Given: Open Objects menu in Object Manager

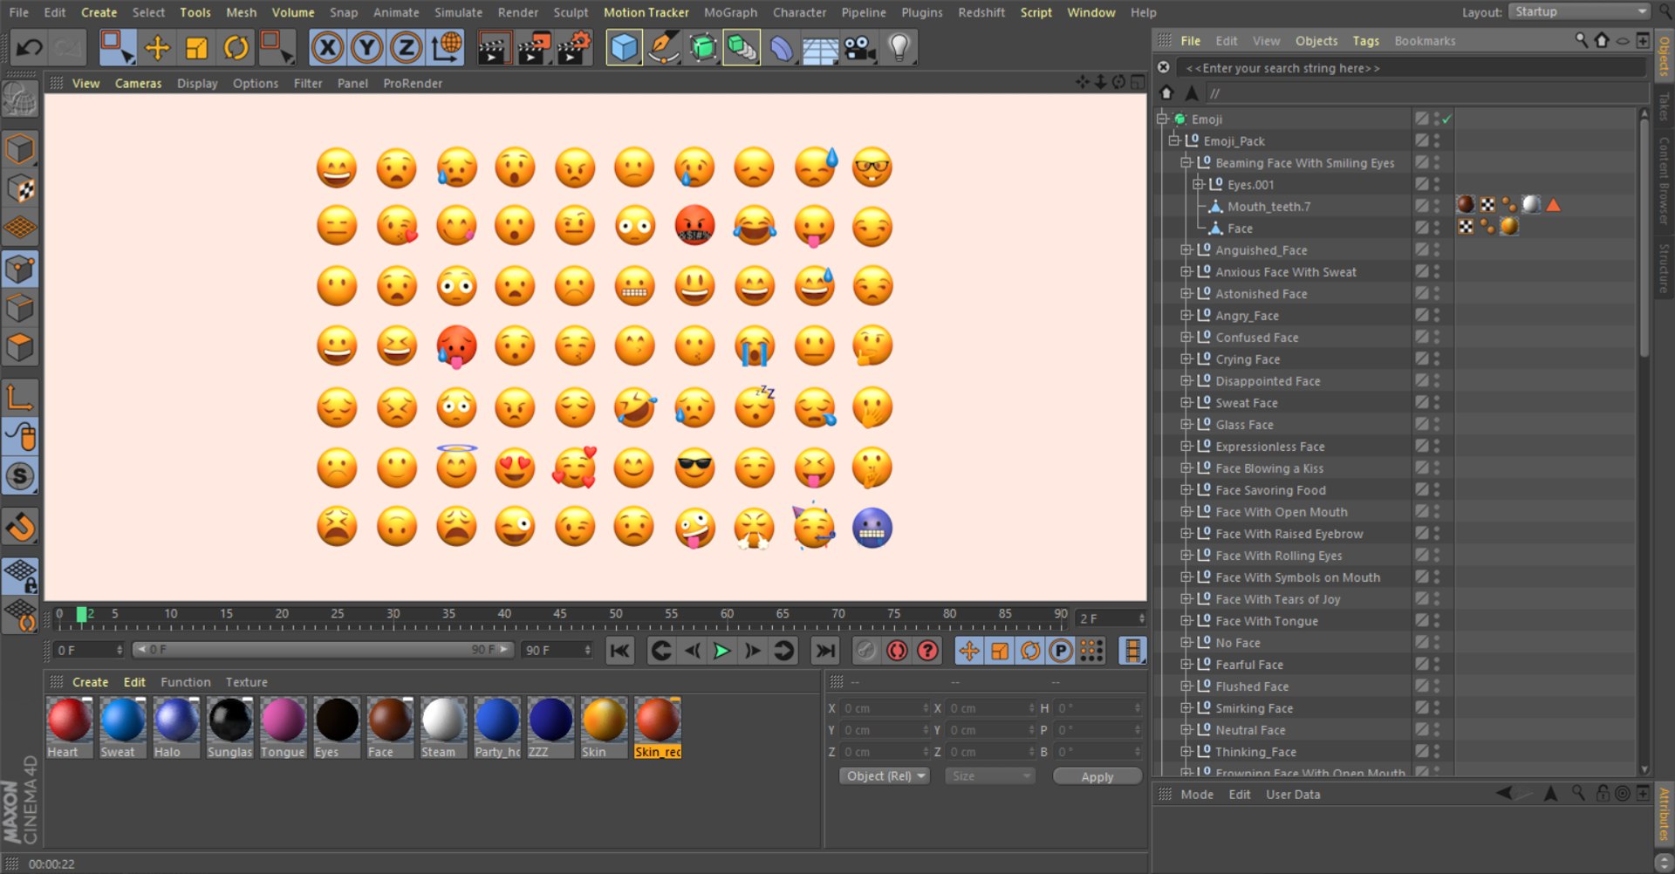Looking at the screenshot, I should [x=1316, y=41].
